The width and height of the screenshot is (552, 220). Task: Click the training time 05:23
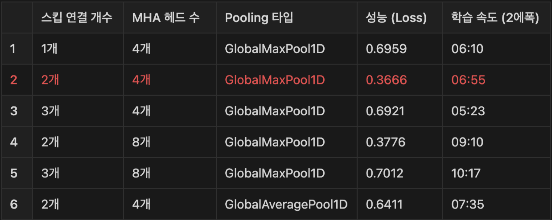468,111
